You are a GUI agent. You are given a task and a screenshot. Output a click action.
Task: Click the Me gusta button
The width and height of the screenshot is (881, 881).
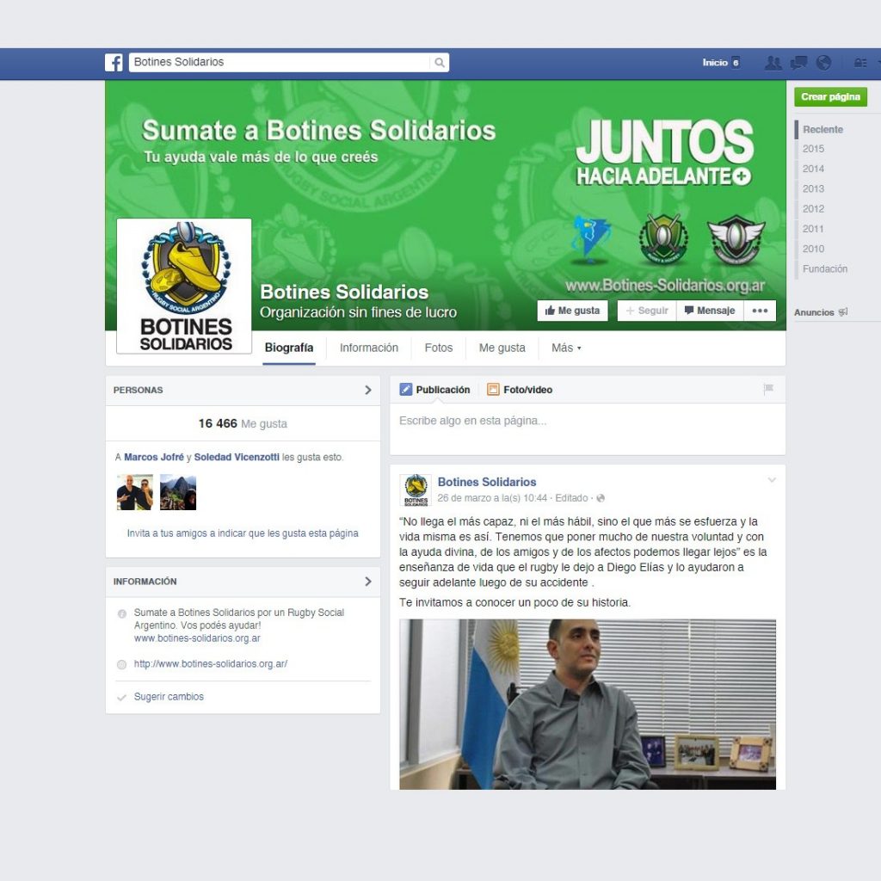coord(572,311)
